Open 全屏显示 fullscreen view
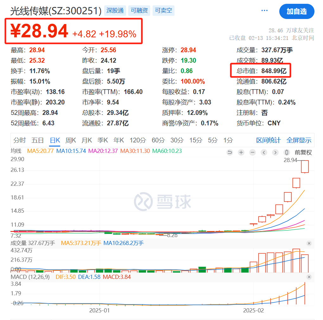Image resolution: width=323 pixels, height=320 pixels. 299,140
